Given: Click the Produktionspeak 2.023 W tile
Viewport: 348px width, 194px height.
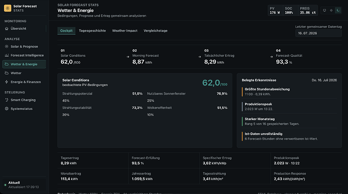Looking at the screenshot, I should tap(306, 161).
